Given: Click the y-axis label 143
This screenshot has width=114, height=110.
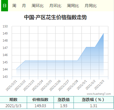Looking at the screenshot, I should 5,77.
